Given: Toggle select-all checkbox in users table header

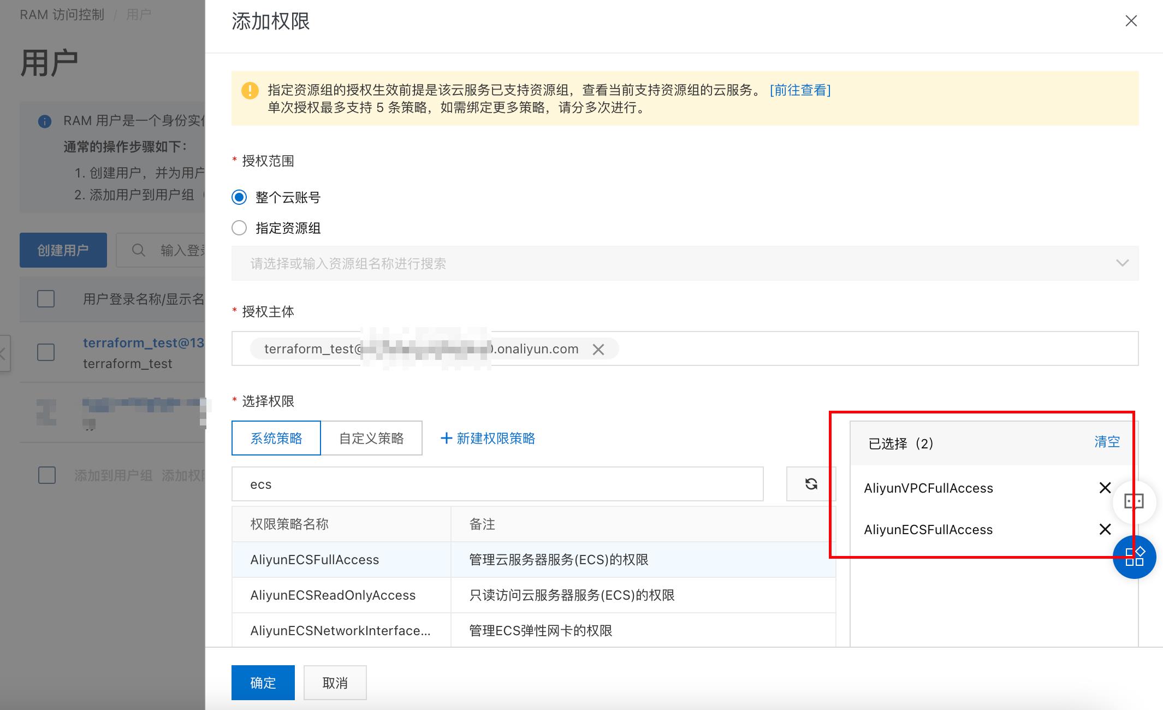Looking at the screenshot, I should pyautogui.click(x=46, y=299).
